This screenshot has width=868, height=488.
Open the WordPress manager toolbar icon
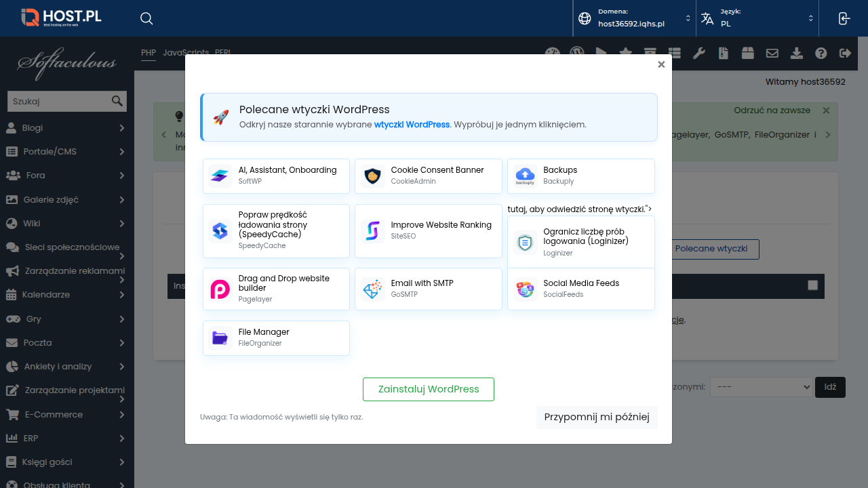click(x=576, y=53)
